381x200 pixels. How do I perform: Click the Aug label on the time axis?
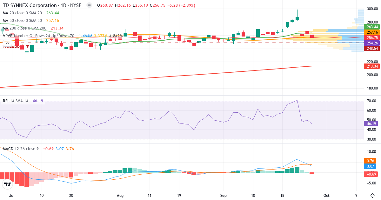[120, 196]
